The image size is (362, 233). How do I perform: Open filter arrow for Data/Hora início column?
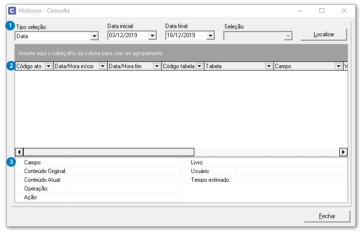pos(102,66)
